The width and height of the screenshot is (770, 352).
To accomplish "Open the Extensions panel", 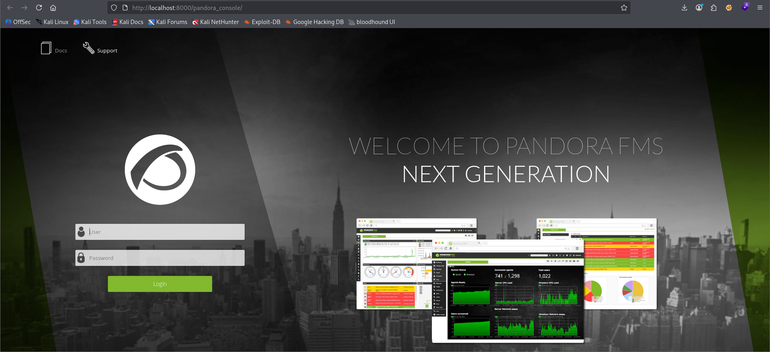I will [x=713, y=8].
